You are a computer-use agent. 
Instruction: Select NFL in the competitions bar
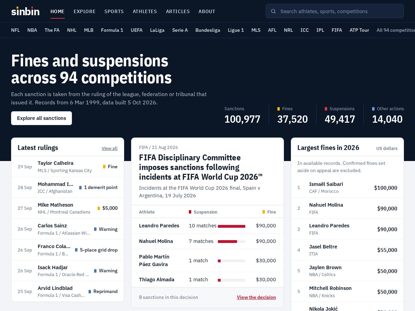[15, 30]
